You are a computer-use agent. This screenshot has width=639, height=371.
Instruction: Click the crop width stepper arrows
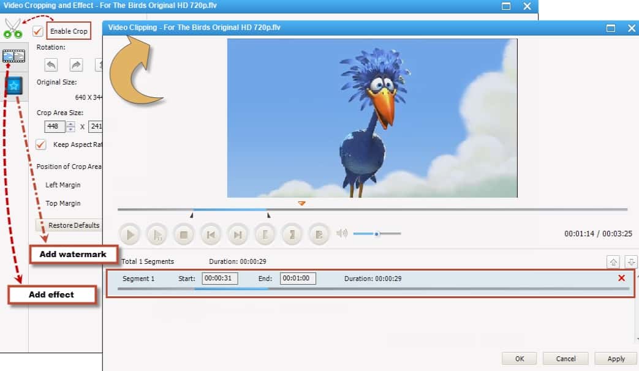70,127
